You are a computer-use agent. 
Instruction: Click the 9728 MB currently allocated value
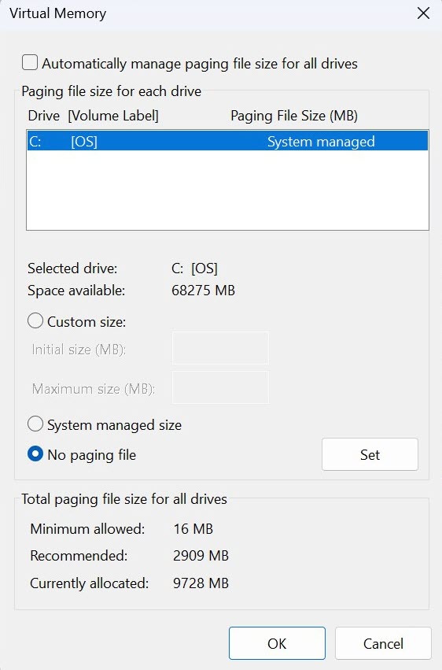pos(201,583)
